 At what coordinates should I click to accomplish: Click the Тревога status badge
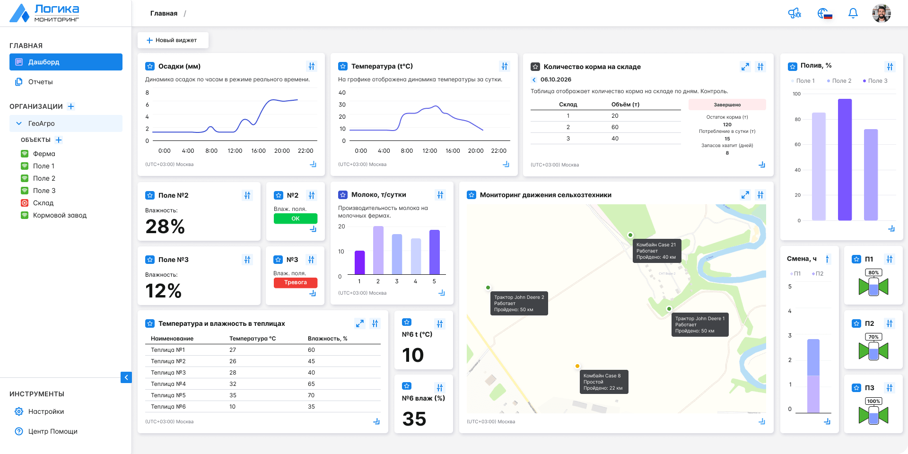coord(296,283)
